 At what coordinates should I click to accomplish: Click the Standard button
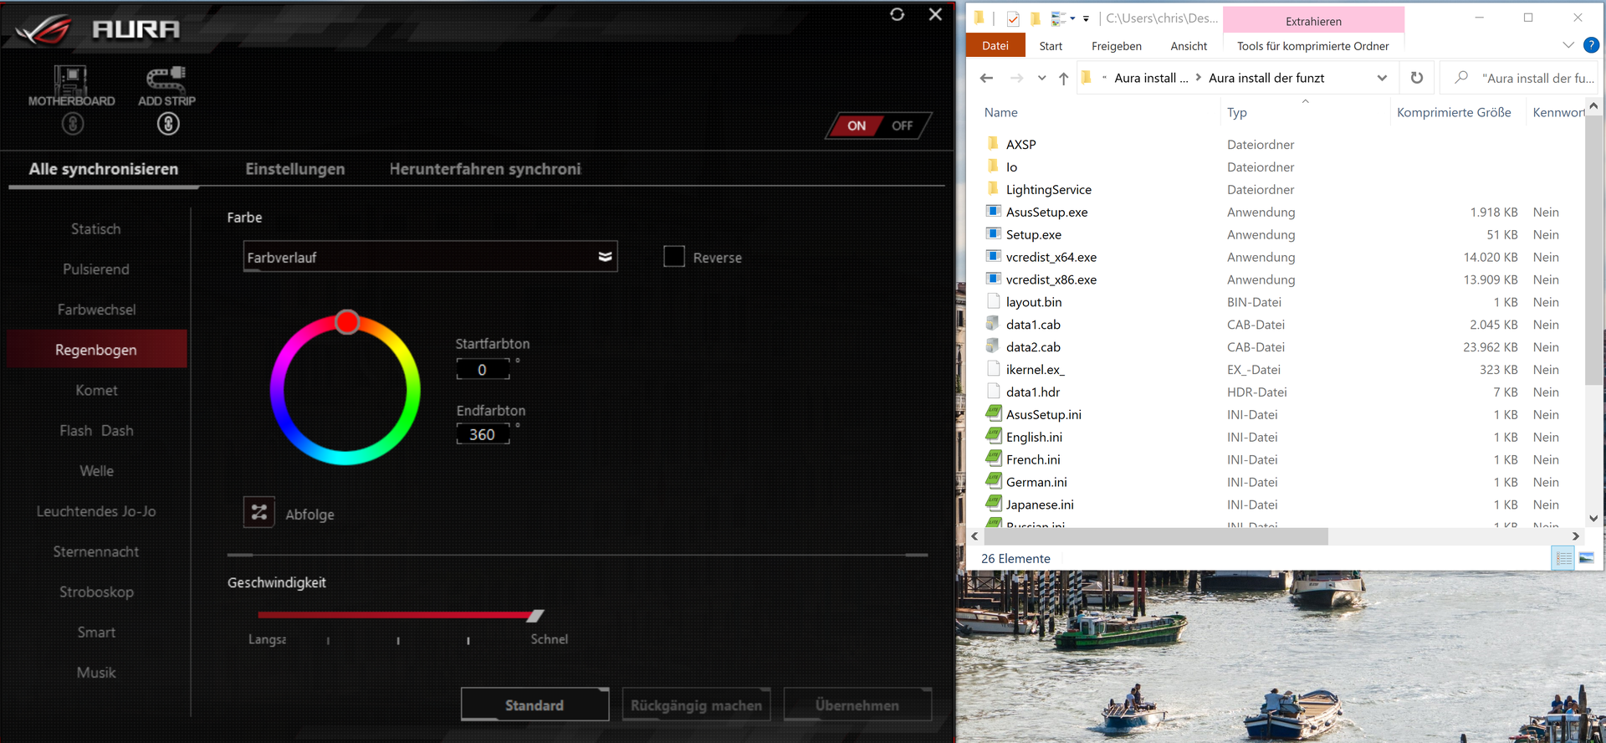(534, 705)
